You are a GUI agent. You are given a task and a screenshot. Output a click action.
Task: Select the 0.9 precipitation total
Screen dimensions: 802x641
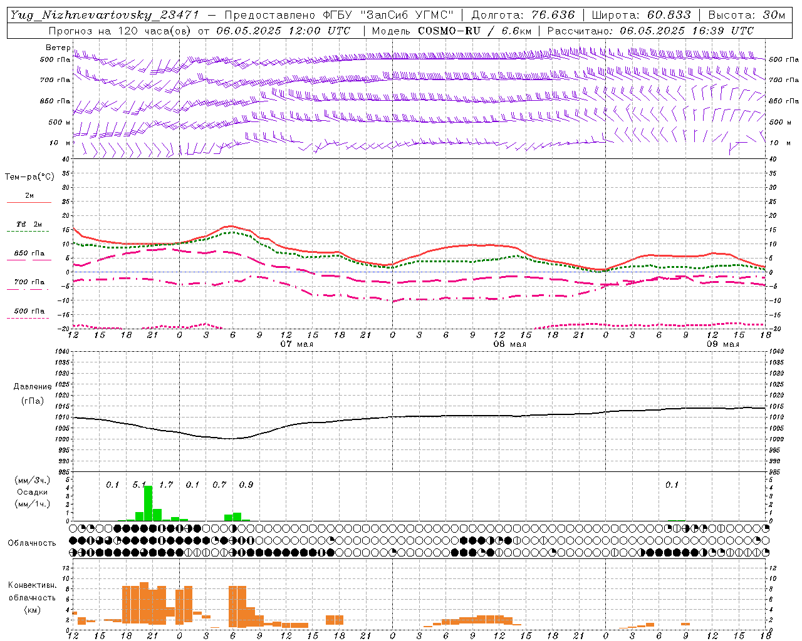(x=246, y=485)
